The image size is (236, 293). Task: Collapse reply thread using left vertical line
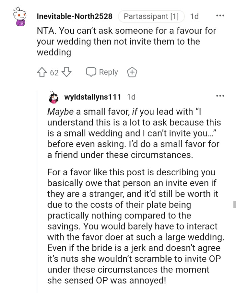click(x=37, y=189)
